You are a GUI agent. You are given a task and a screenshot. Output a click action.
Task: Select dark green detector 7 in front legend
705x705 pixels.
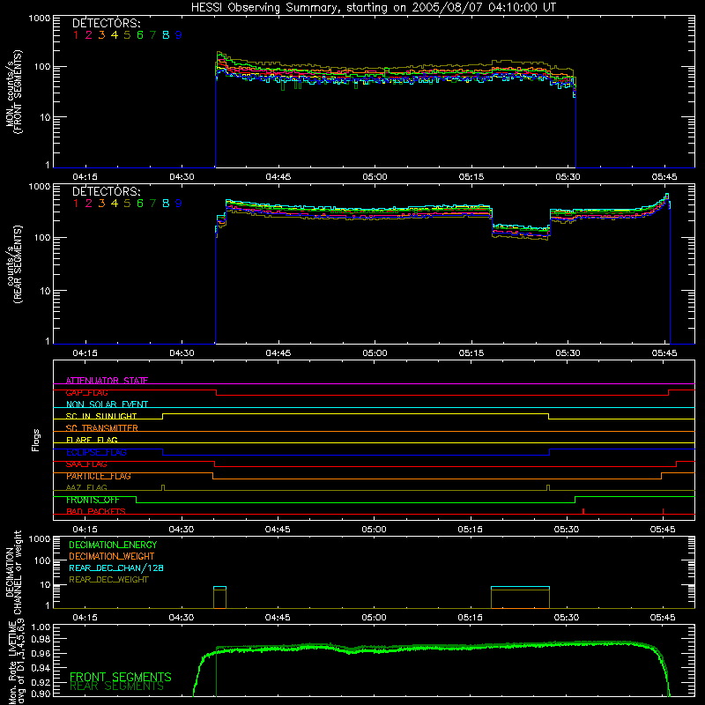pyautogui.click(x=152, y=35)
